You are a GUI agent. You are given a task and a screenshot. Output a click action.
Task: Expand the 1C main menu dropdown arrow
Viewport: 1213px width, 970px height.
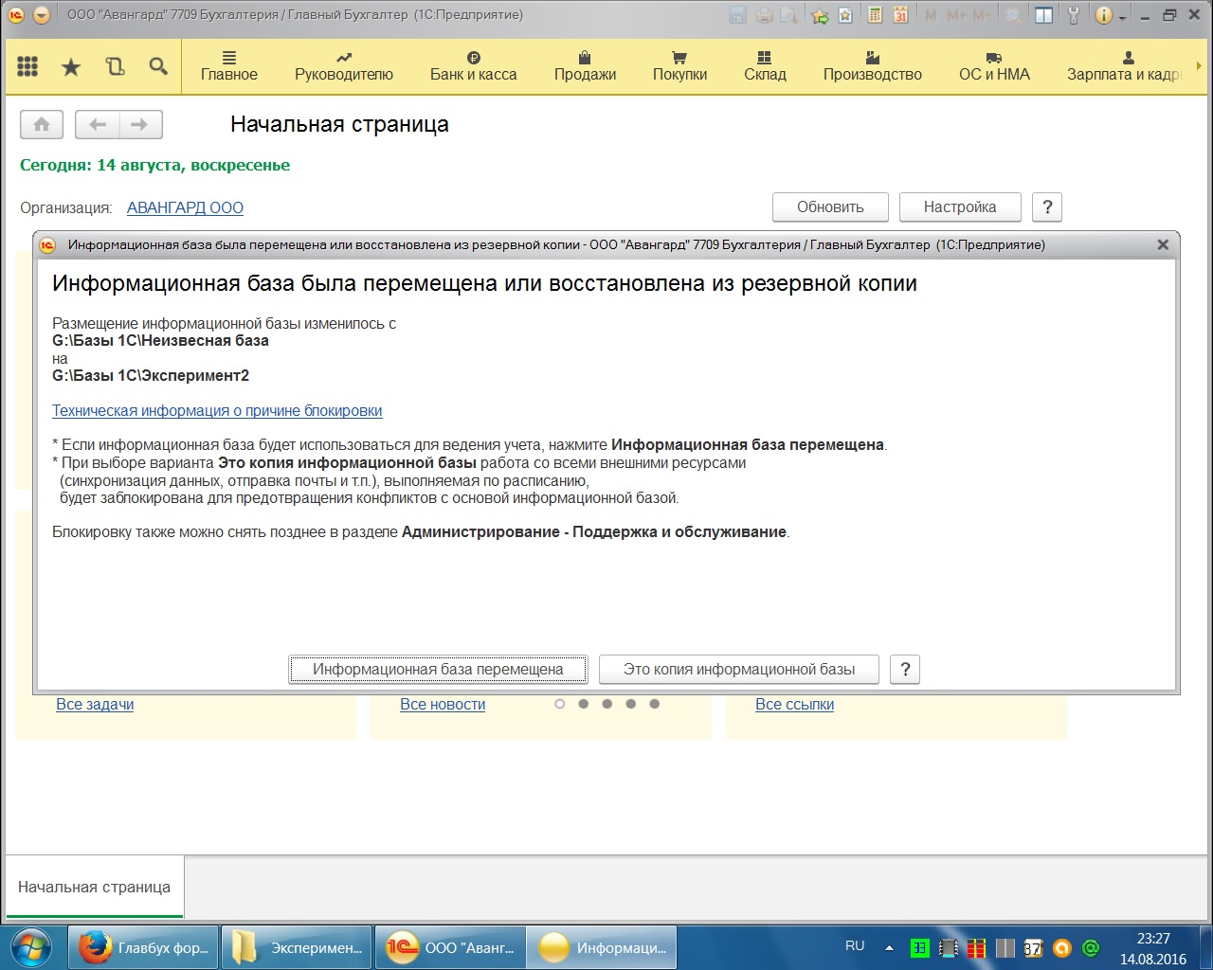coord(41,15)
